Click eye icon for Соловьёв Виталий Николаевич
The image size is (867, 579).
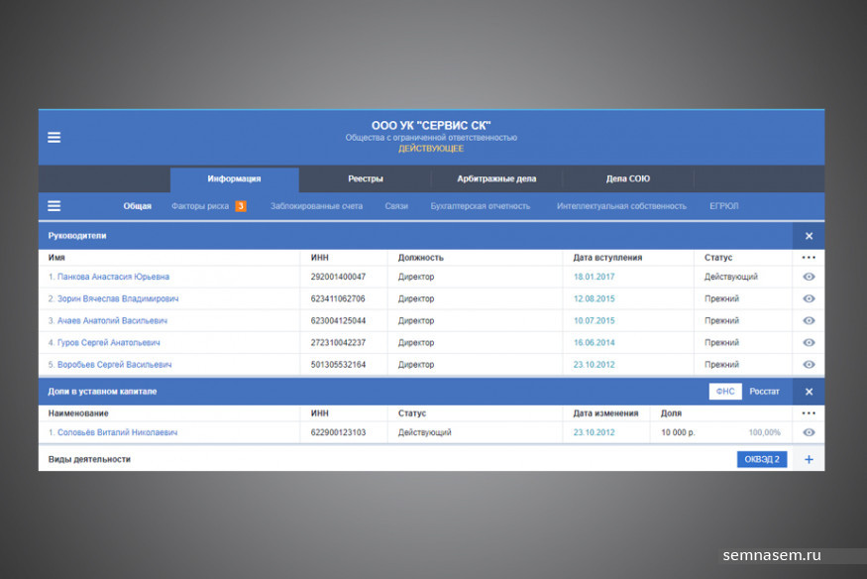[x=809, y=433]
